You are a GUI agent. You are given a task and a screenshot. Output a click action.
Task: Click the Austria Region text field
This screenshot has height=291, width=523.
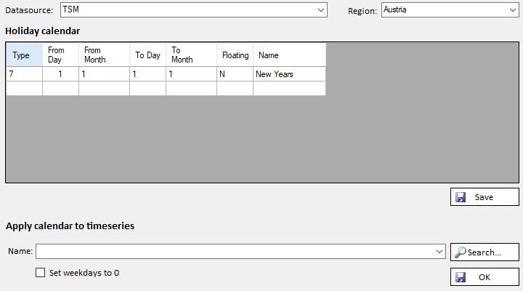click(443, 10)
